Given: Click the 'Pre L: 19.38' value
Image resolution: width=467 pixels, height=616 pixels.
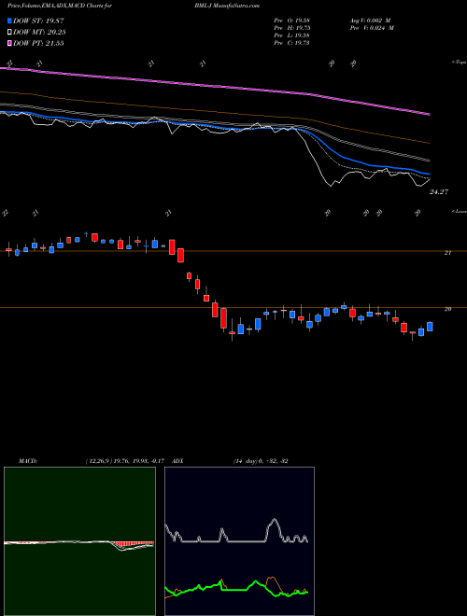Looking at the screenshot, I should 291,35.
